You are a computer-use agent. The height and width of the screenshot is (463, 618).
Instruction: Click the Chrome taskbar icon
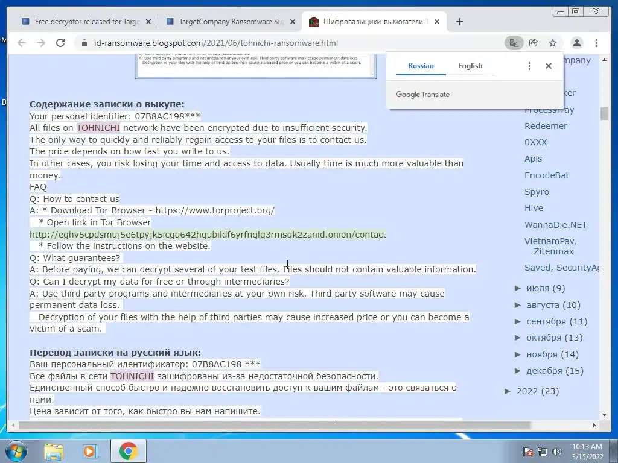[x=128, y=451]
